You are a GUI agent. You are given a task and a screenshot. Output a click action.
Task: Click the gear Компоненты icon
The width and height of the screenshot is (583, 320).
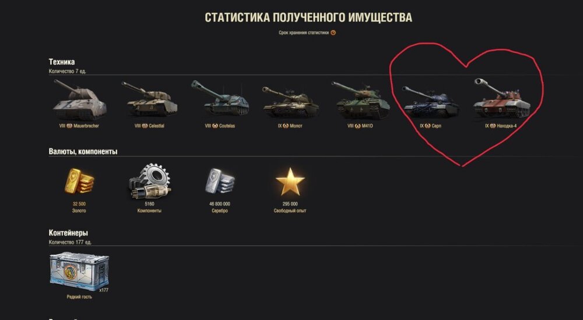tap(149, 181)
